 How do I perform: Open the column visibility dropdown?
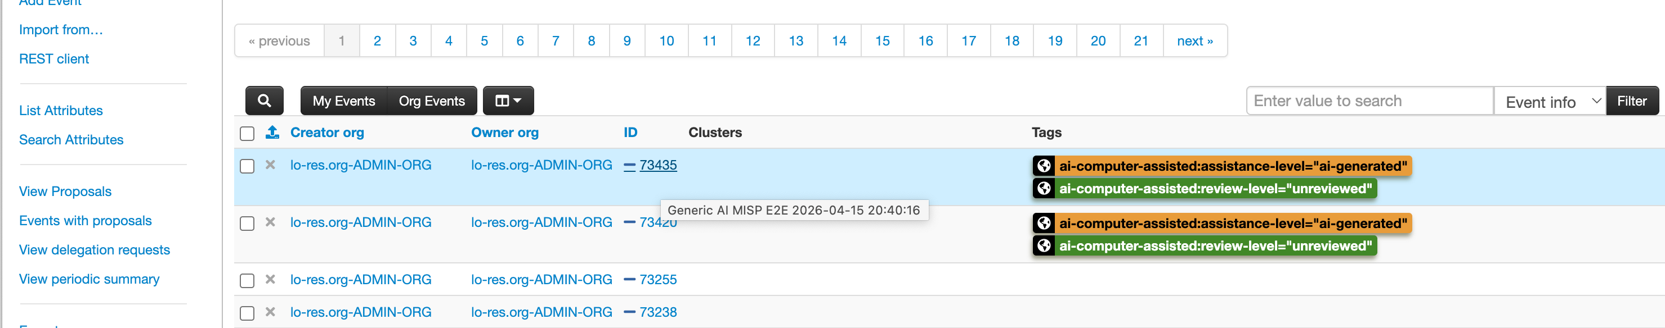point(507,101)
